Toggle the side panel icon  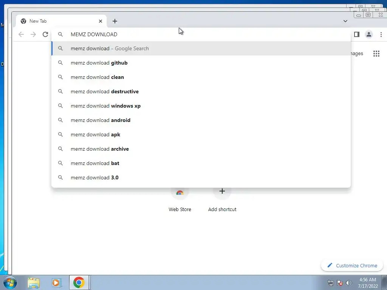coord(357,34)
